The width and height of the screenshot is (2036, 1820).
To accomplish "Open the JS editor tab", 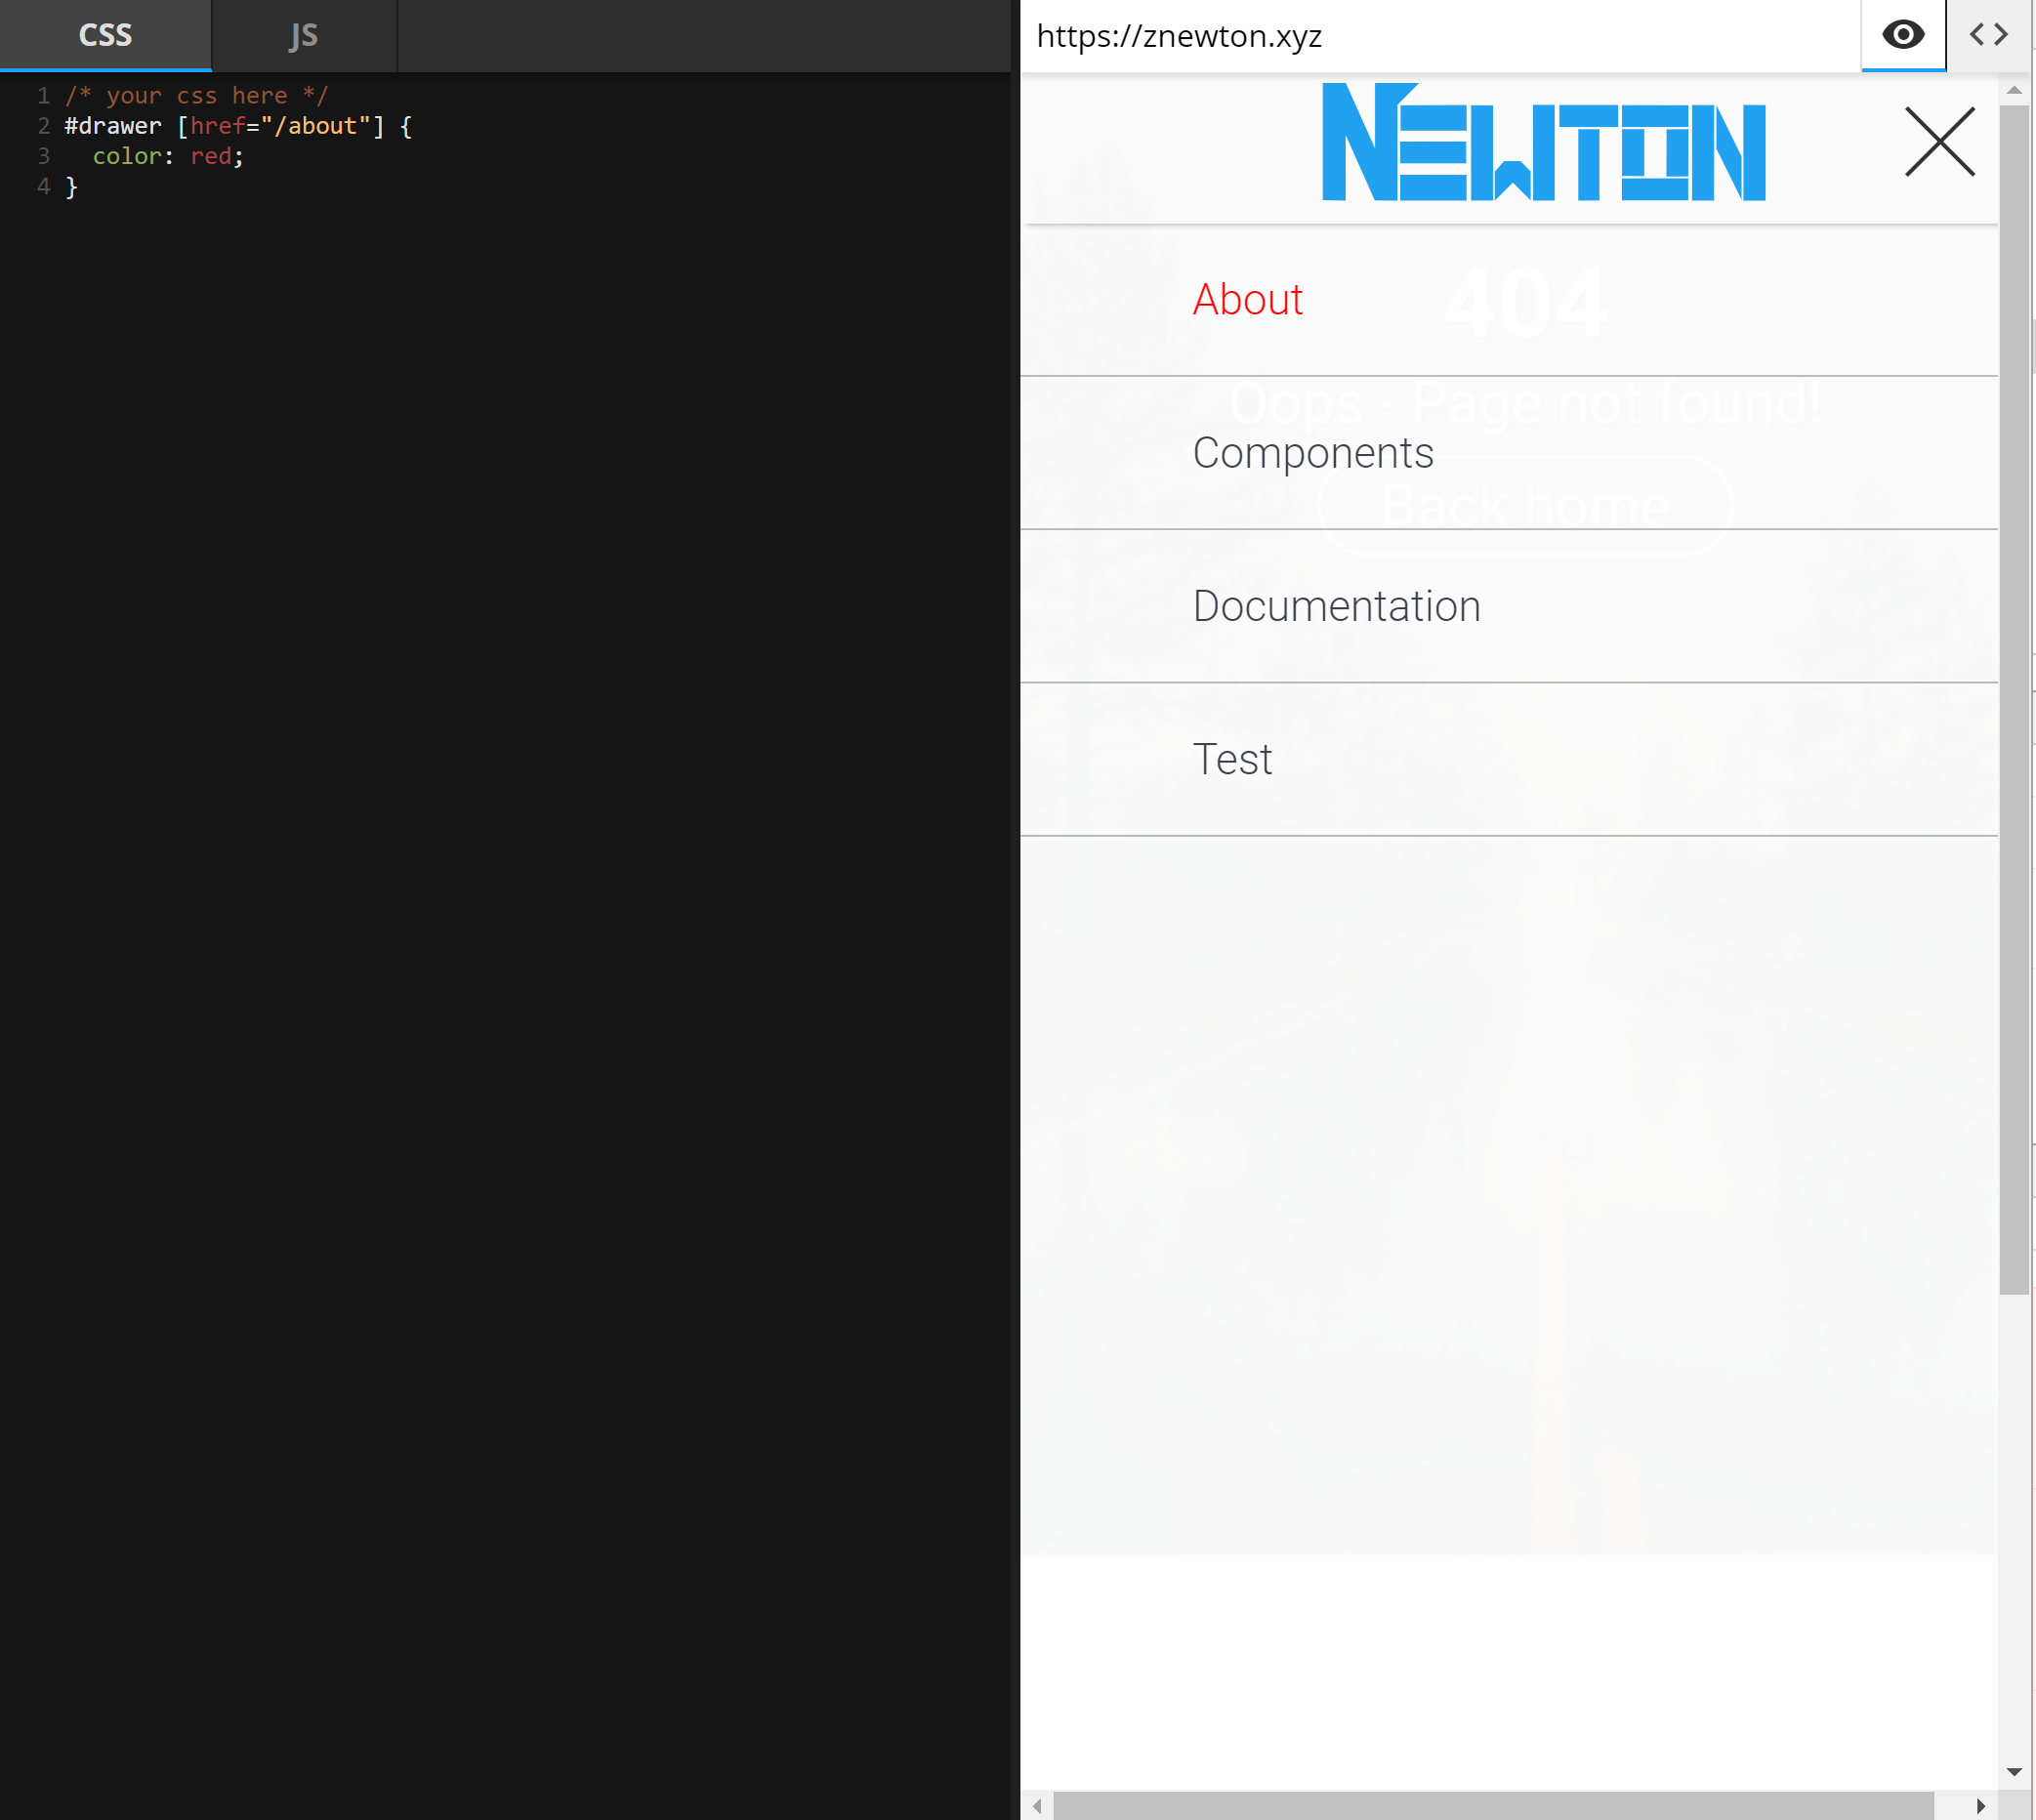I will point(303,35).
